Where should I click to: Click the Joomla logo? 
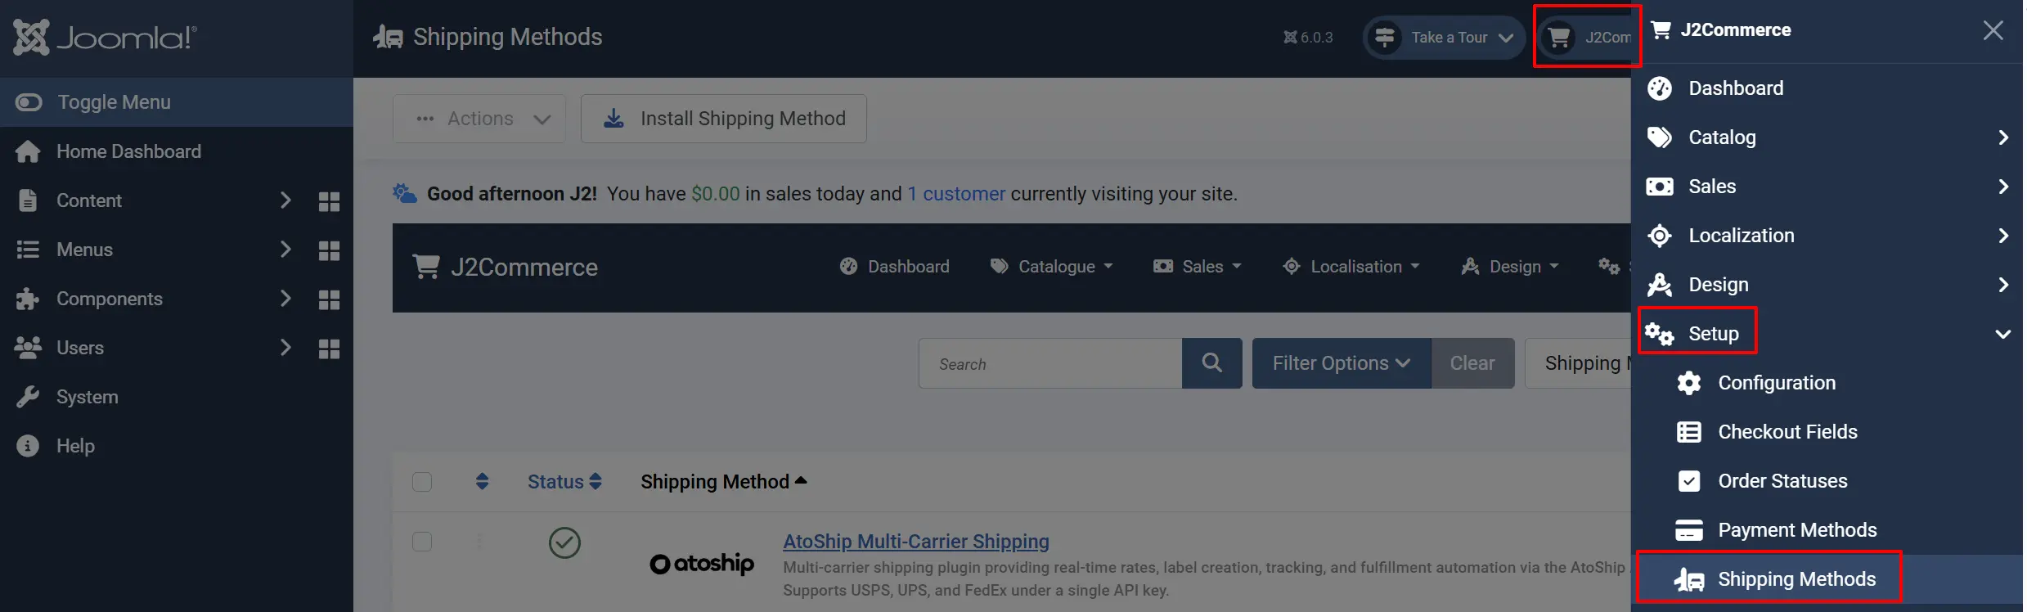click(x=105, y=38)
